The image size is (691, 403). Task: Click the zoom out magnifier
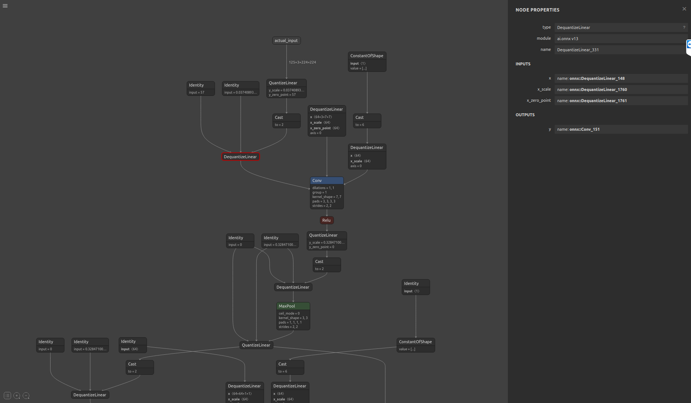click(26, 396)
